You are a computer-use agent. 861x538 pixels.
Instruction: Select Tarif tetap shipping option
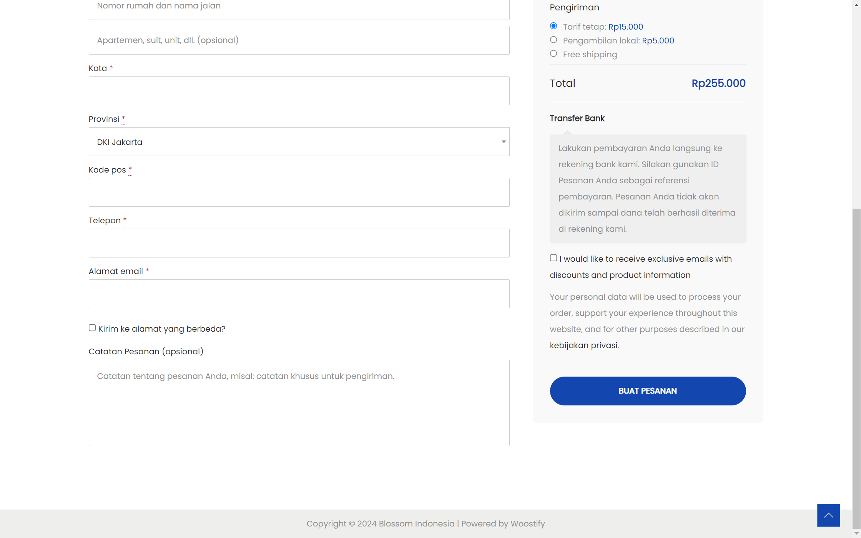point(553,26)
